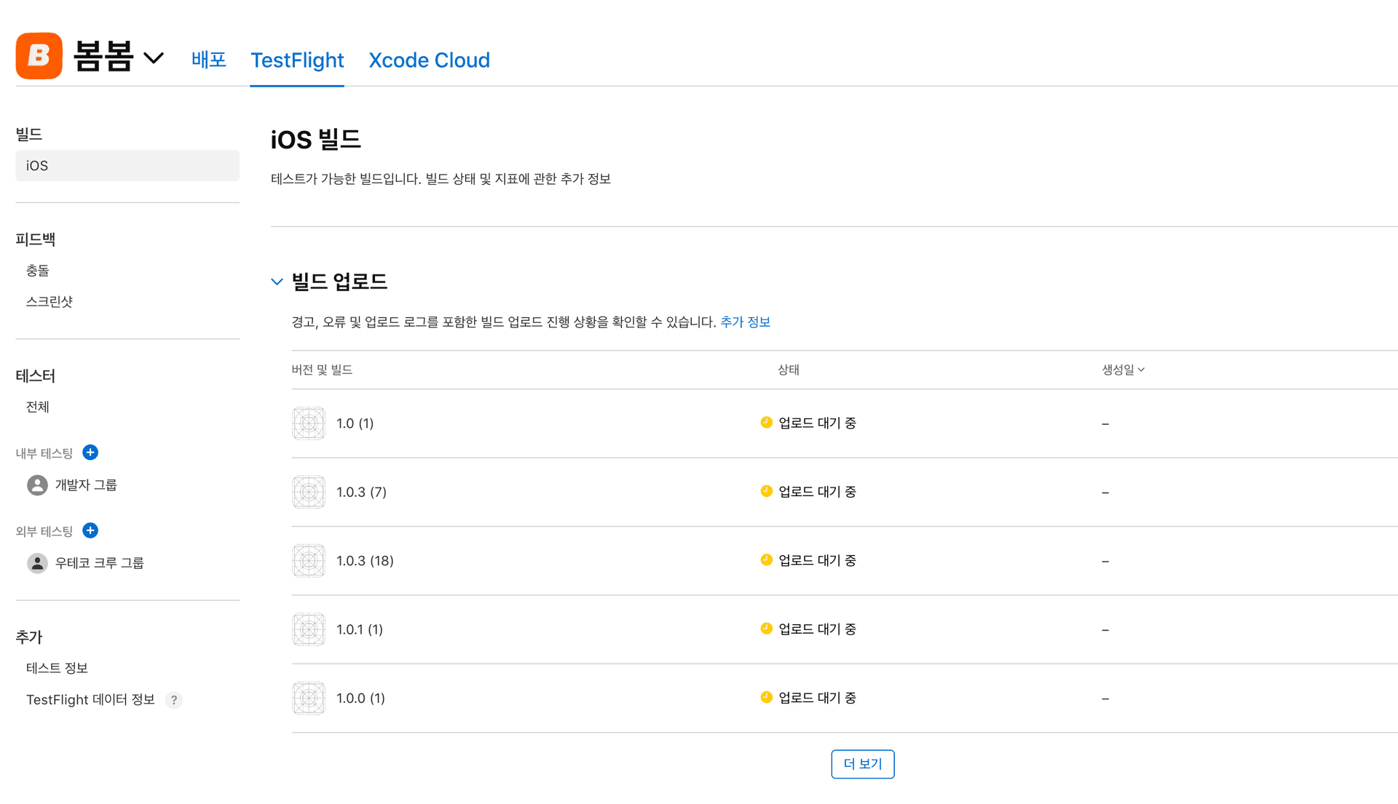
Task: Select the 1.0.0 (1) build version text
Action: (360, 698)
